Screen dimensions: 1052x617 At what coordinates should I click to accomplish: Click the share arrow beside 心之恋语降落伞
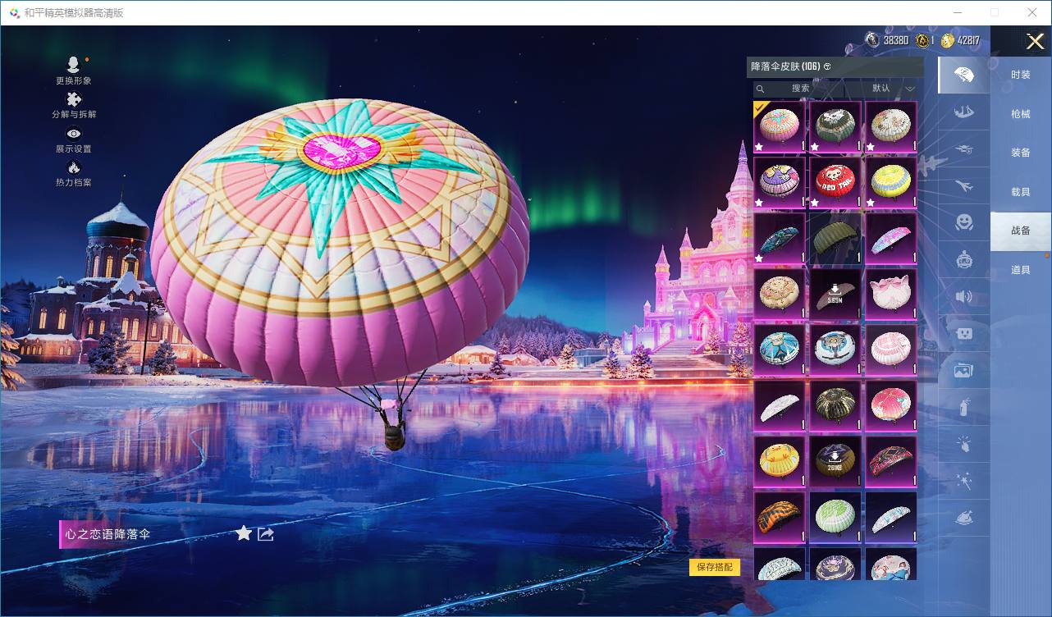[266, 534]
